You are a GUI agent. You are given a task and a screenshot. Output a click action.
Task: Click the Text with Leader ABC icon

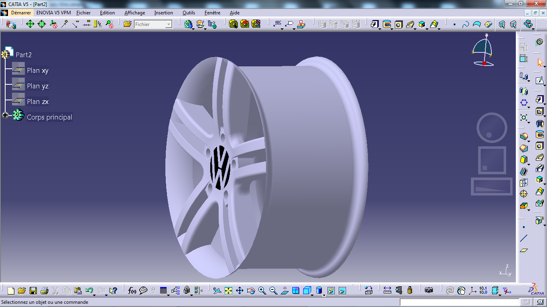tap(277, 24)
